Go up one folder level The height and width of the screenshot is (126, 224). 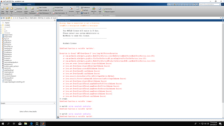6,18
